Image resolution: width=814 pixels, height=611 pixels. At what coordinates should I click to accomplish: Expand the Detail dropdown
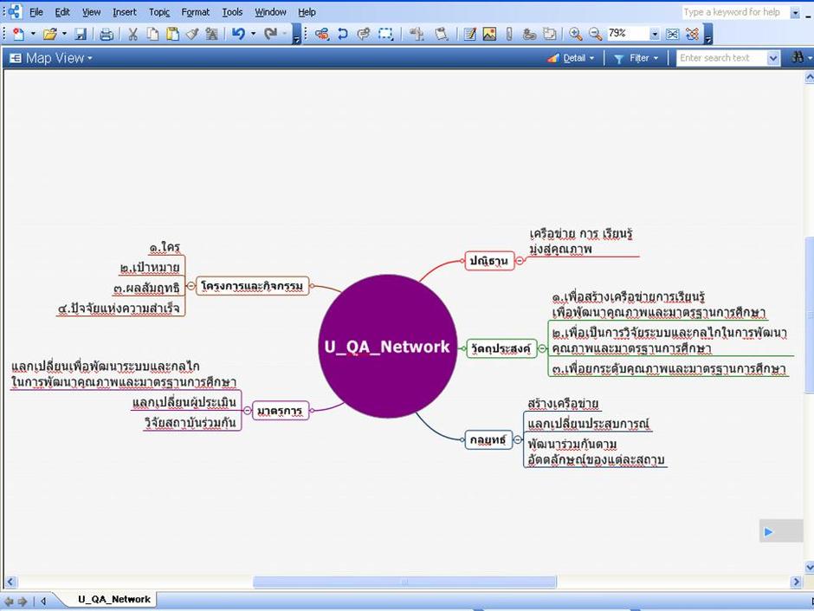(x=571, y=58)
